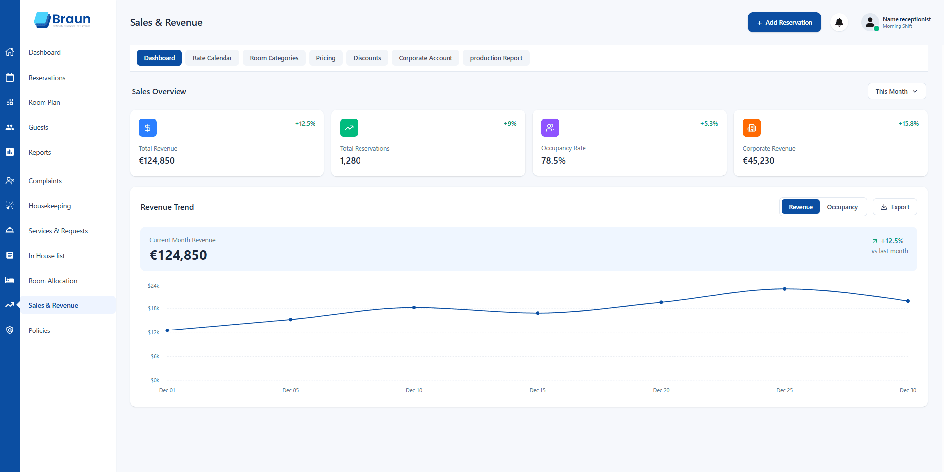944x472 pixels.
Task: Click the Braun logo
Action: [62, 20]
